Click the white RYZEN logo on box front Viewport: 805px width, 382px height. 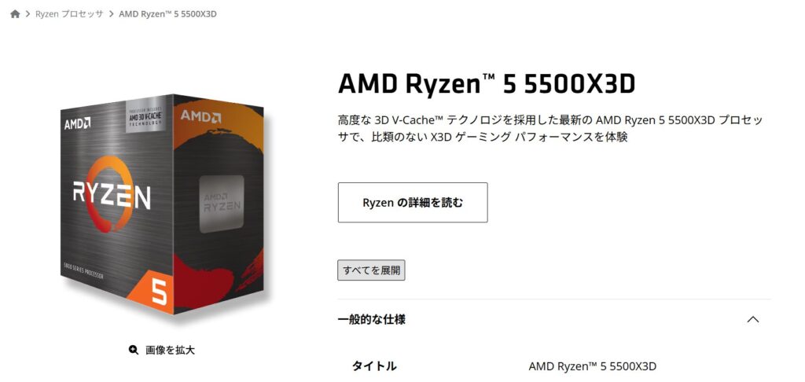click(112, 194)
